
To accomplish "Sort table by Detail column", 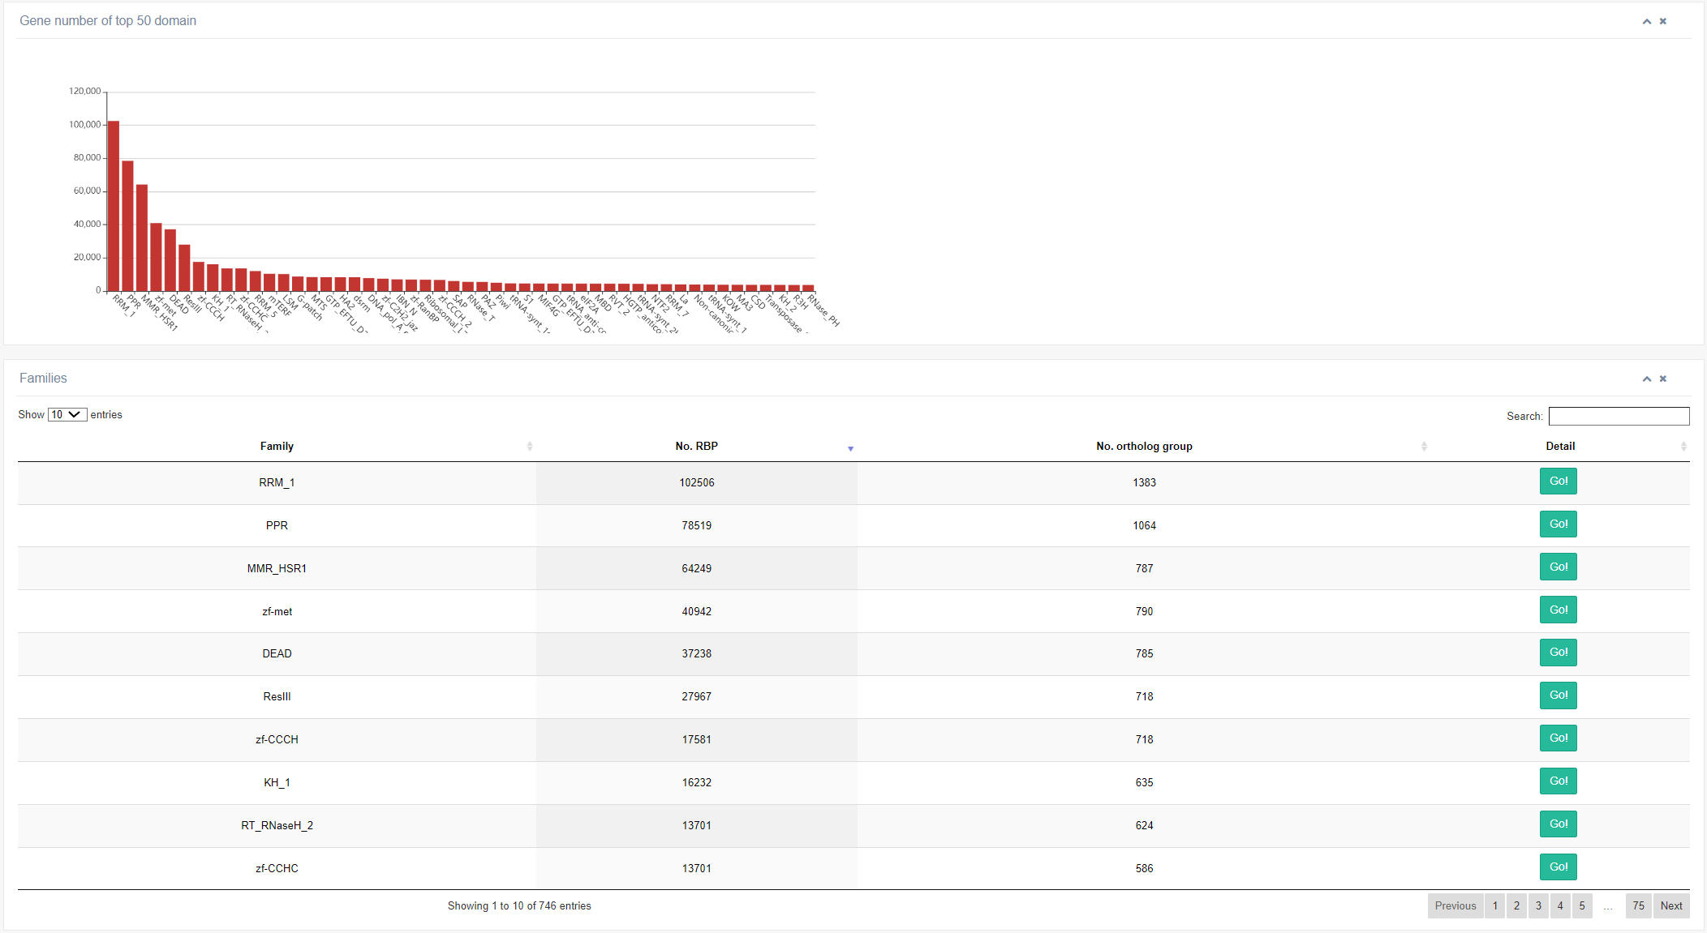I will [x=1559, y=447].
